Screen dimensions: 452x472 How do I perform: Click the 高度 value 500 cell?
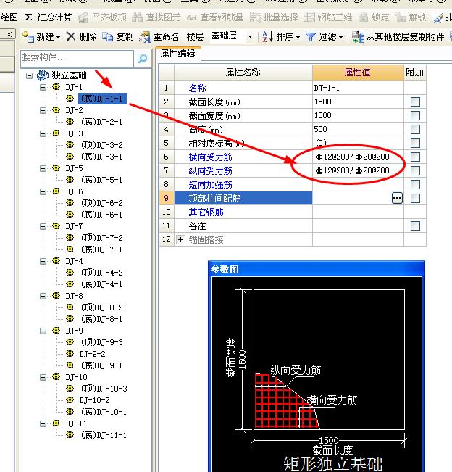coord(358,129)
